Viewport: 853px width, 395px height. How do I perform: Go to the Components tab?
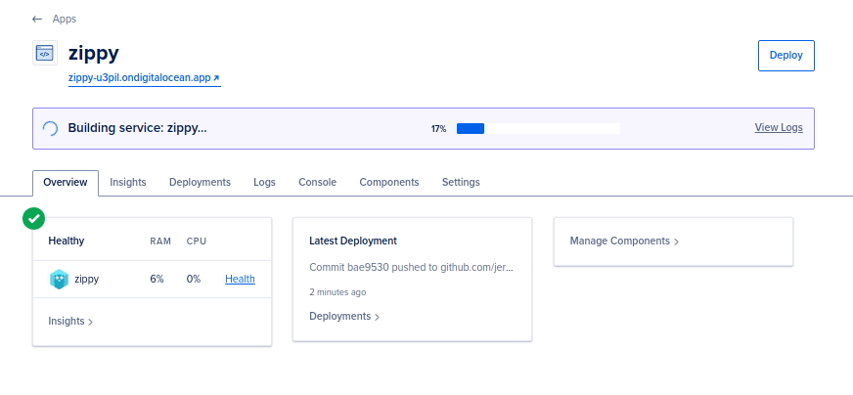(389, 182)
